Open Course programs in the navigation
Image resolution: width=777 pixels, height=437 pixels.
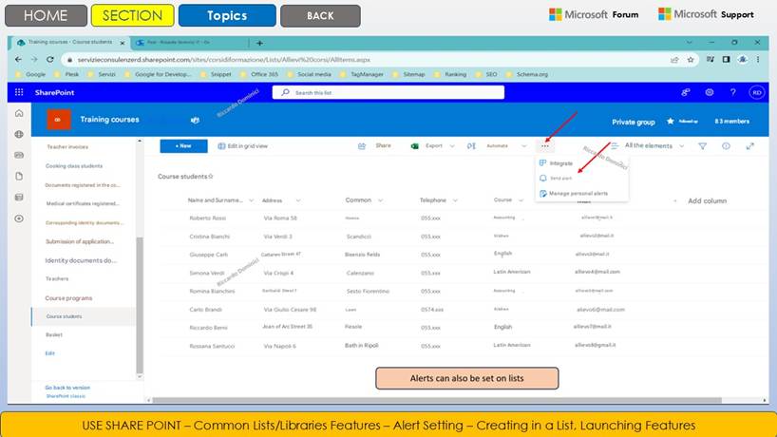68,298
